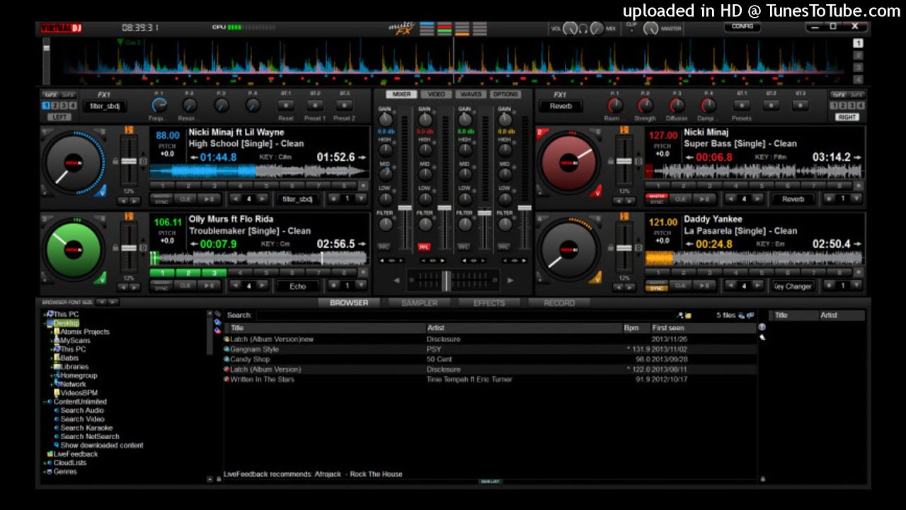Image resolution: width=906 pixels, height=510 pixels.
Task: Click the orange key icon above High School pitch slider
Action: pyautogui.click(x=129, y=130)
